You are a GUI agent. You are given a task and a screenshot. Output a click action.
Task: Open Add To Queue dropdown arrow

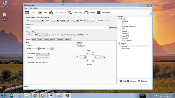pyautogui.click(x=66, y=13)
